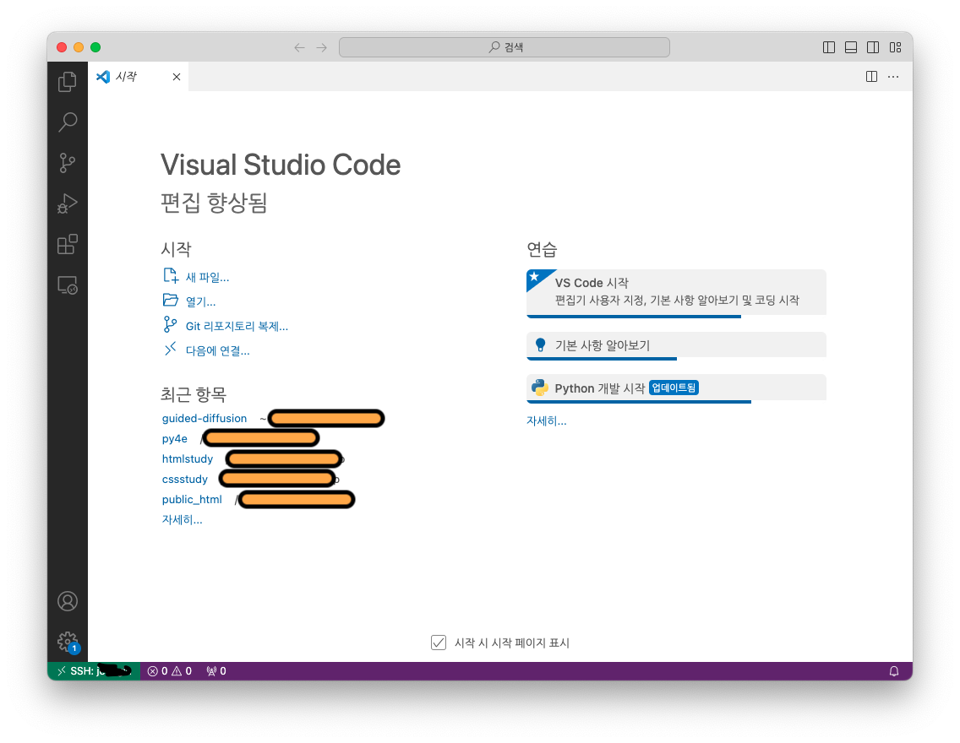
Task: Go forward with the right arrow
Action: 321,47
